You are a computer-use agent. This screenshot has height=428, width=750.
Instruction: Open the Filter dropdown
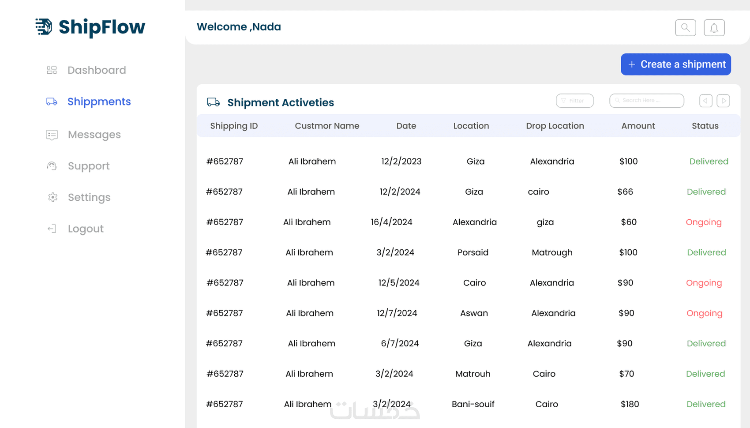click(574, 101)
